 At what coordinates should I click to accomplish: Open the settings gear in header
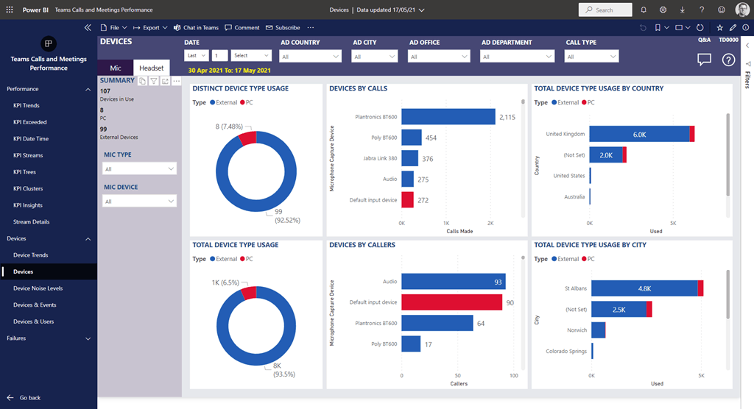coord(663,10)
